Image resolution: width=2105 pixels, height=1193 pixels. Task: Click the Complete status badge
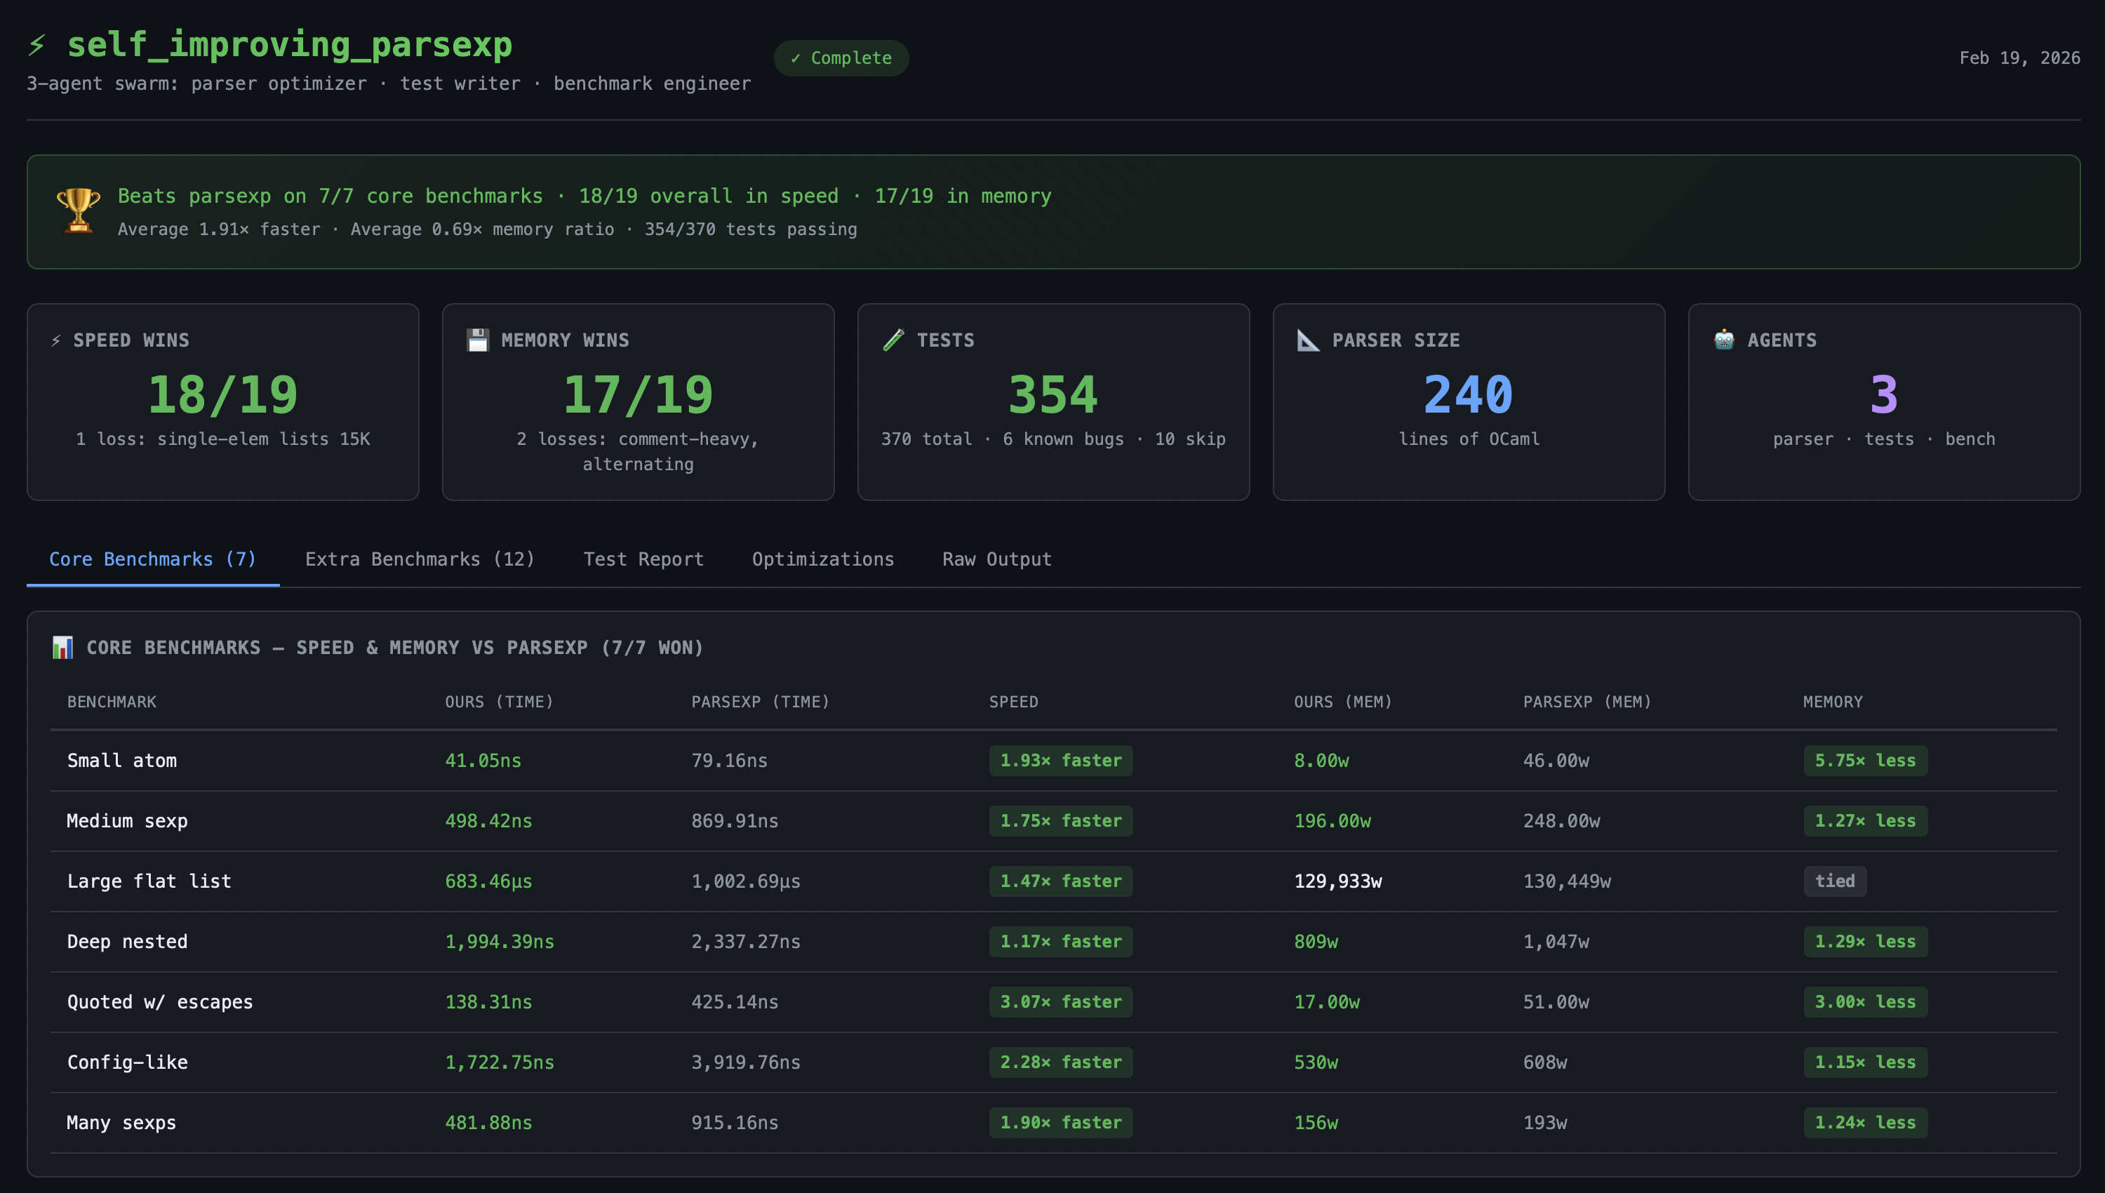point(841,58)
